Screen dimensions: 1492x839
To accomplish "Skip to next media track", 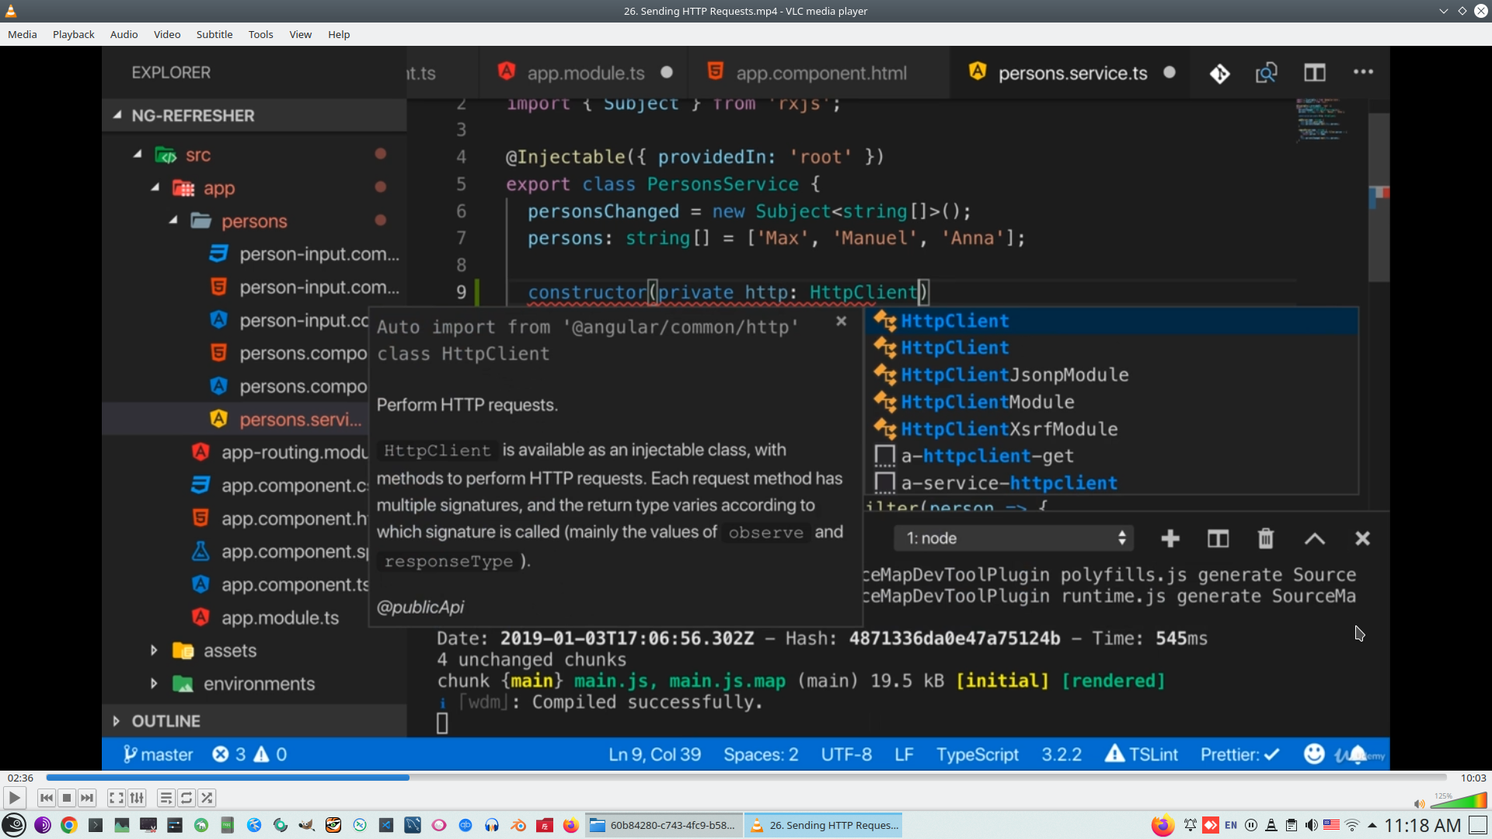I will tap(87, 798).
